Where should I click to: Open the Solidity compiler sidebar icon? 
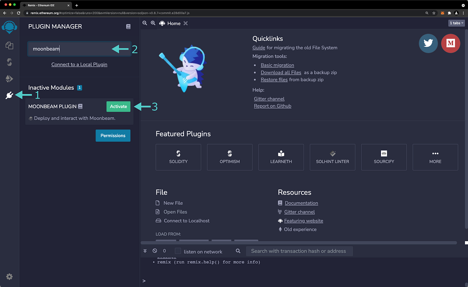coord(9,62)
